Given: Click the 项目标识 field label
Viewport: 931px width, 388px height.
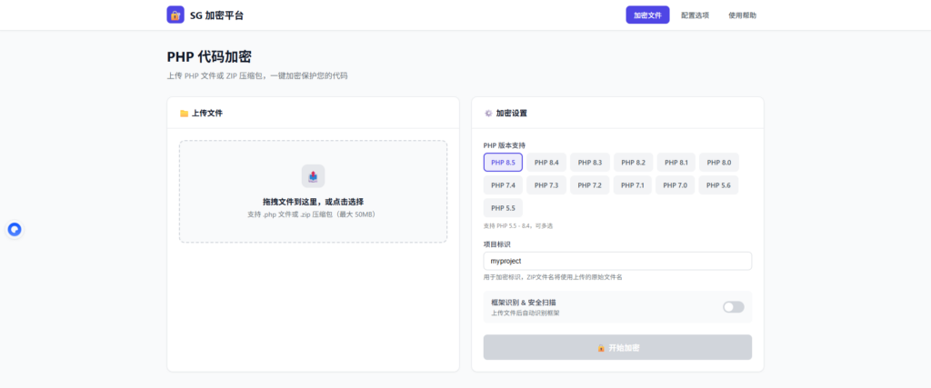Looking at the screenshot, I should pyautogui.click(x=497, y=244).
